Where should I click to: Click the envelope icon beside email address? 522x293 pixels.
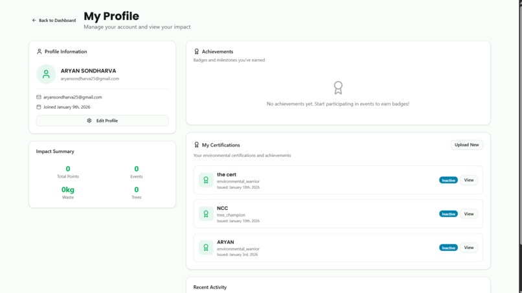pos(39,97)
